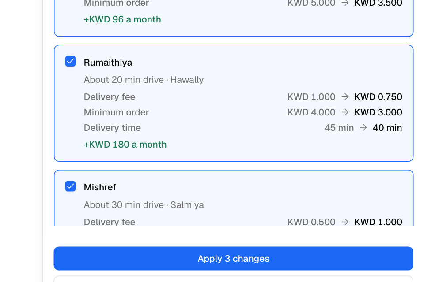Click the About 30 min drive · Salmiya text
The image size is (424, 282).
(144, 205)
